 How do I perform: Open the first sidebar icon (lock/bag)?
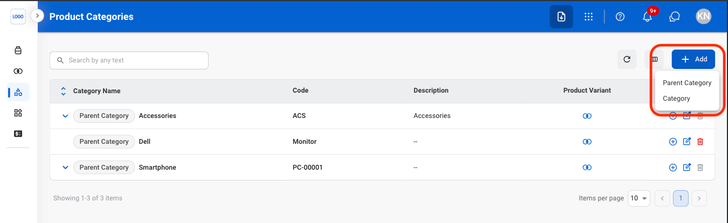coord(18,51)
